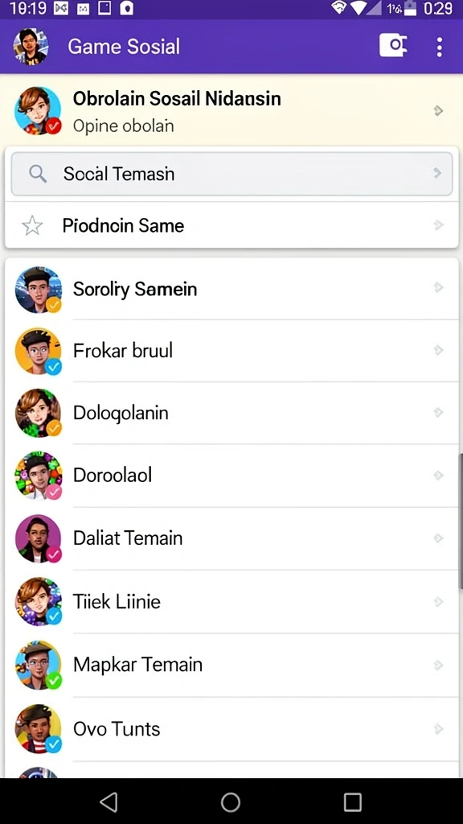Image resolution: width=463 pixels, height=824 pixels.
Task: Open the Ovo Tunts contact
Action: [x=231, y=729]
